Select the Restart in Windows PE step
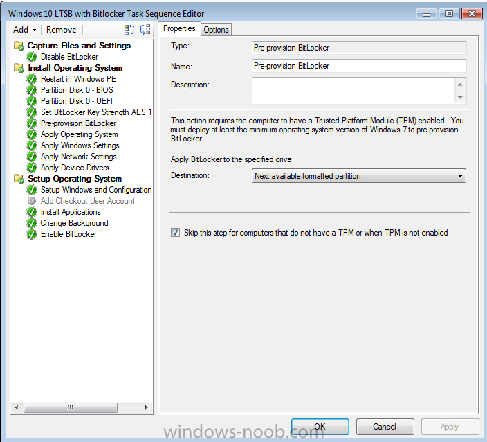Image resolution: width=487 pixels, height=442 pixels. pos(79,79)
